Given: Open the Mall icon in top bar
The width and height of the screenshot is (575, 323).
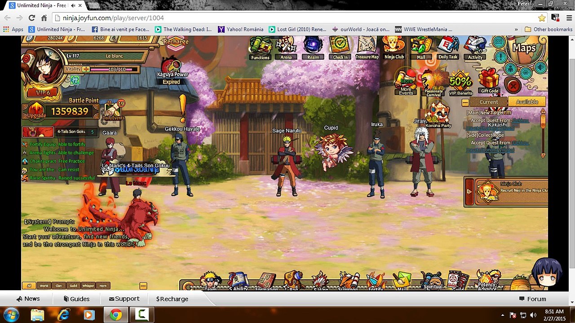Looking at the screenshot, I should [x=421, y=48].
